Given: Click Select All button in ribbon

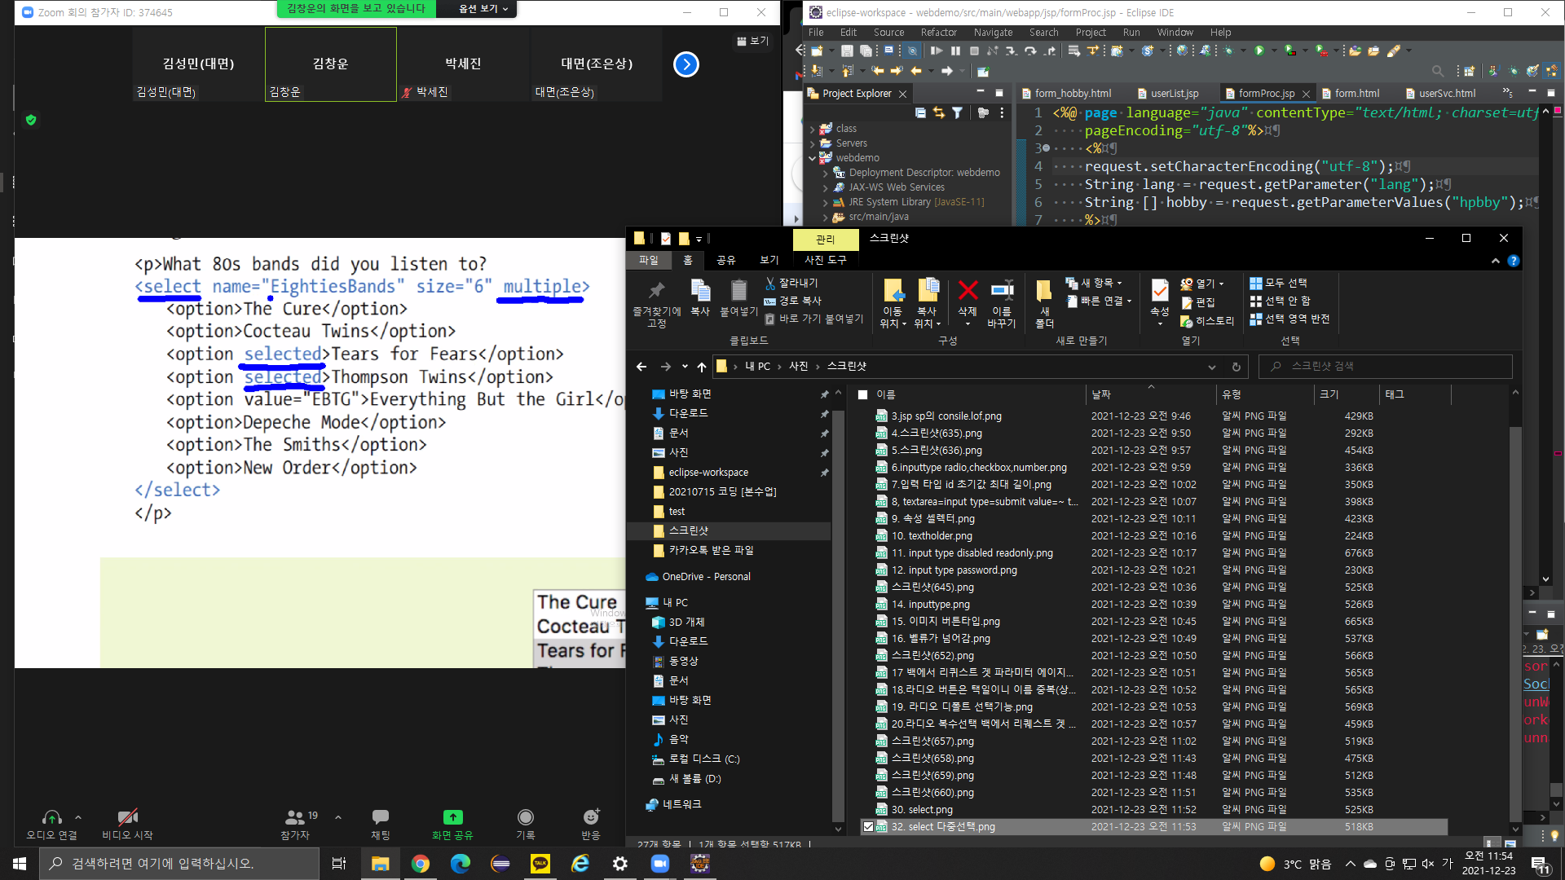Looking at the screenshot, I should (1278, 283).
